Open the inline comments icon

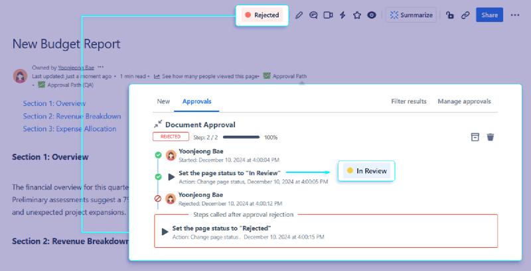[x=313, y=15]
